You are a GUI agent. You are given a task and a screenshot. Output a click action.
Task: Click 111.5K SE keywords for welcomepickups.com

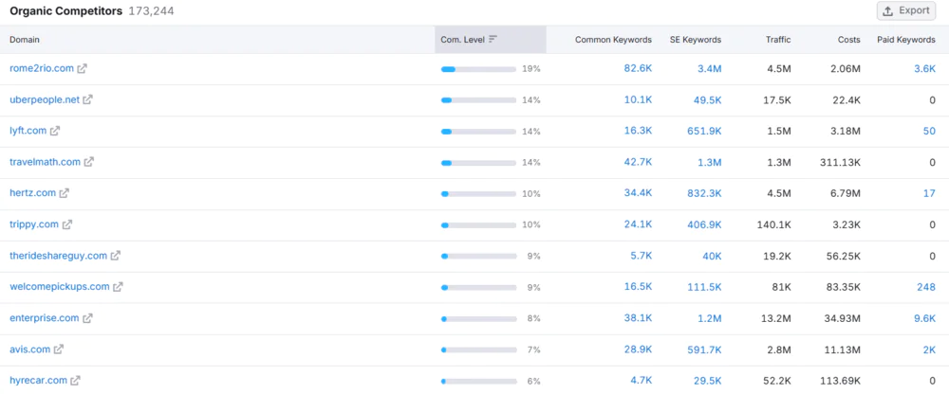[704, 287]
